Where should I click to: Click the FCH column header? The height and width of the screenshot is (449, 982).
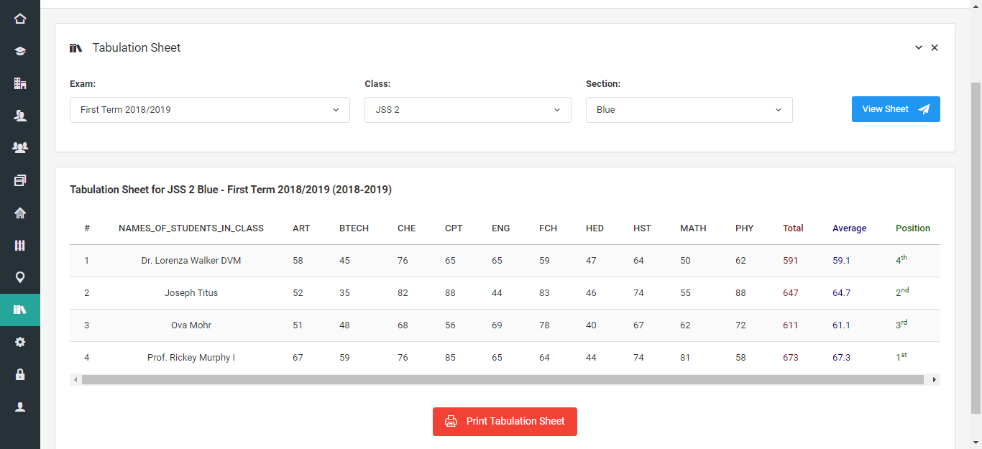(548, 228)
